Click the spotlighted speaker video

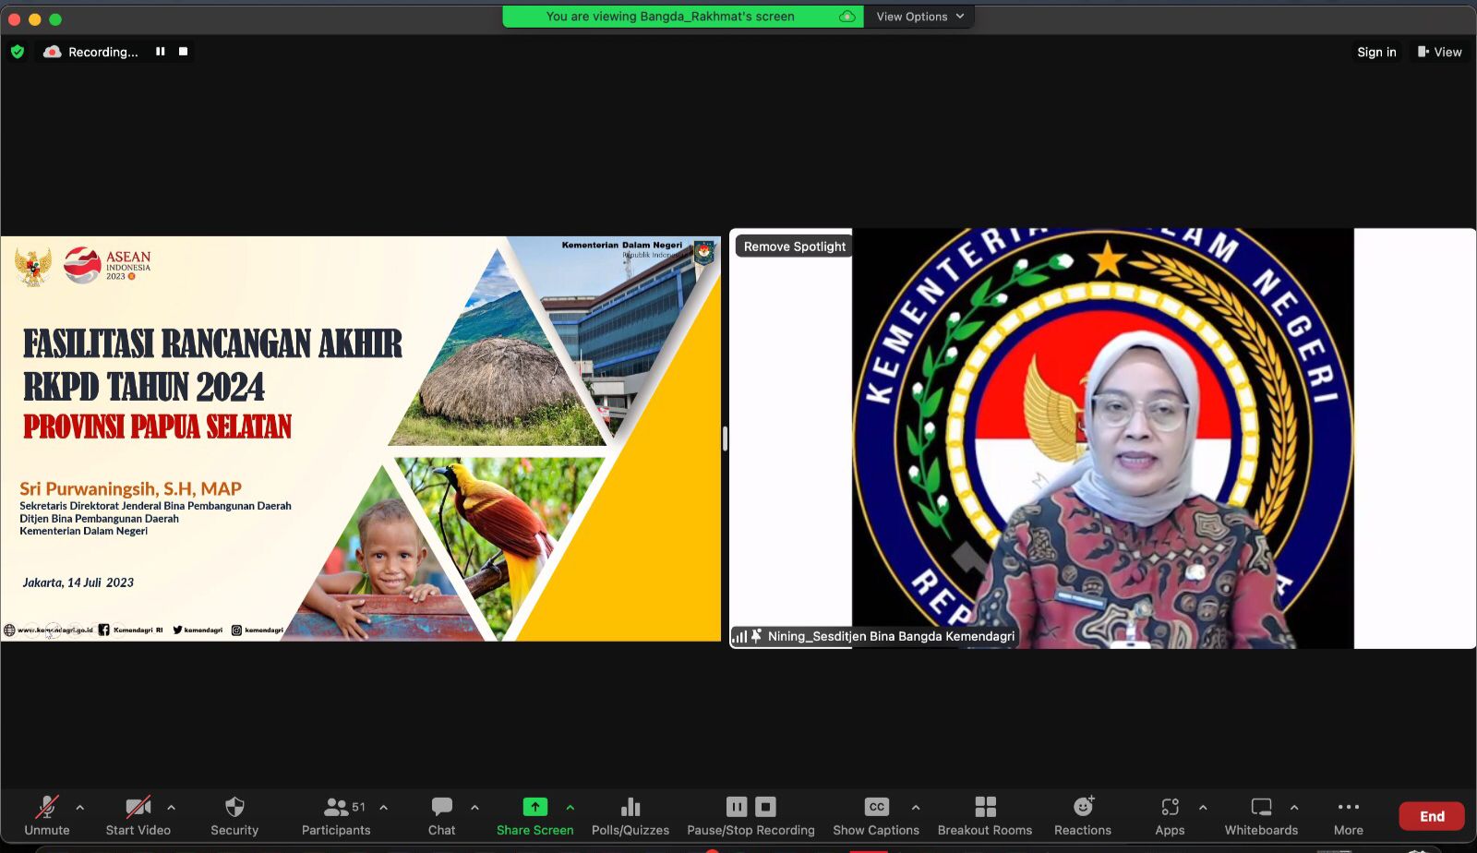point(1102,439)
